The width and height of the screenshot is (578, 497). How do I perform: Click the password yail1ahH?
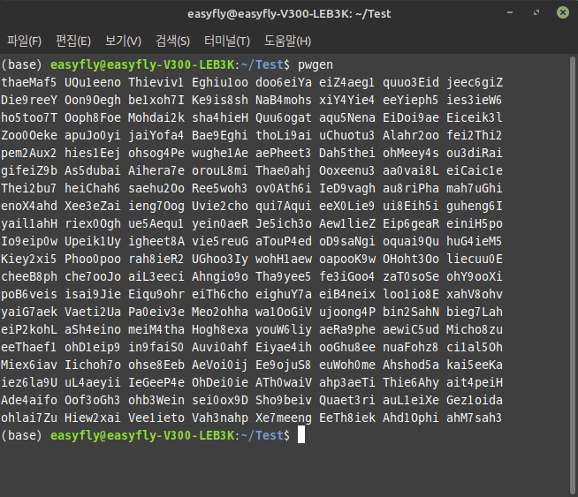click(29, 224)
